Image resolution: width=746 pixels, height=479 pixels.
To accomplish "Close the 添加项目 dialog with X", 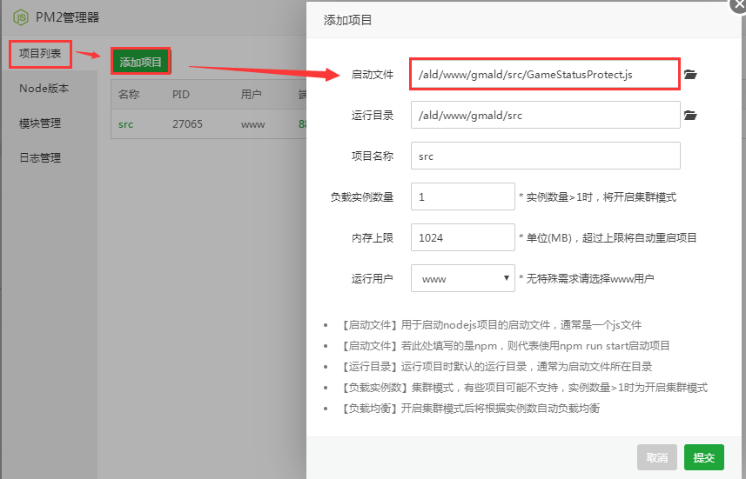I will click(739, 3).
